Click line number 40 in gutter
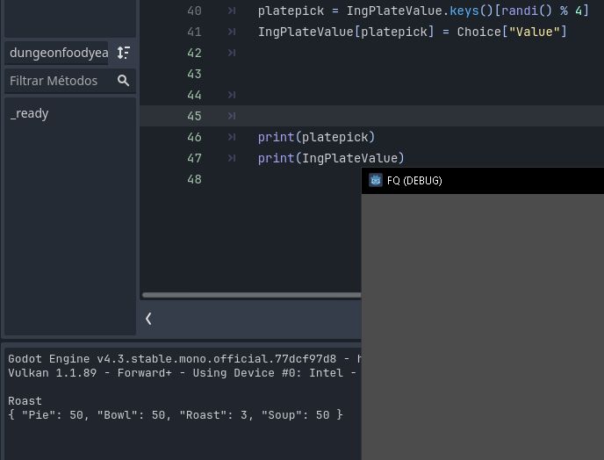604x460 pixels. 194,11
